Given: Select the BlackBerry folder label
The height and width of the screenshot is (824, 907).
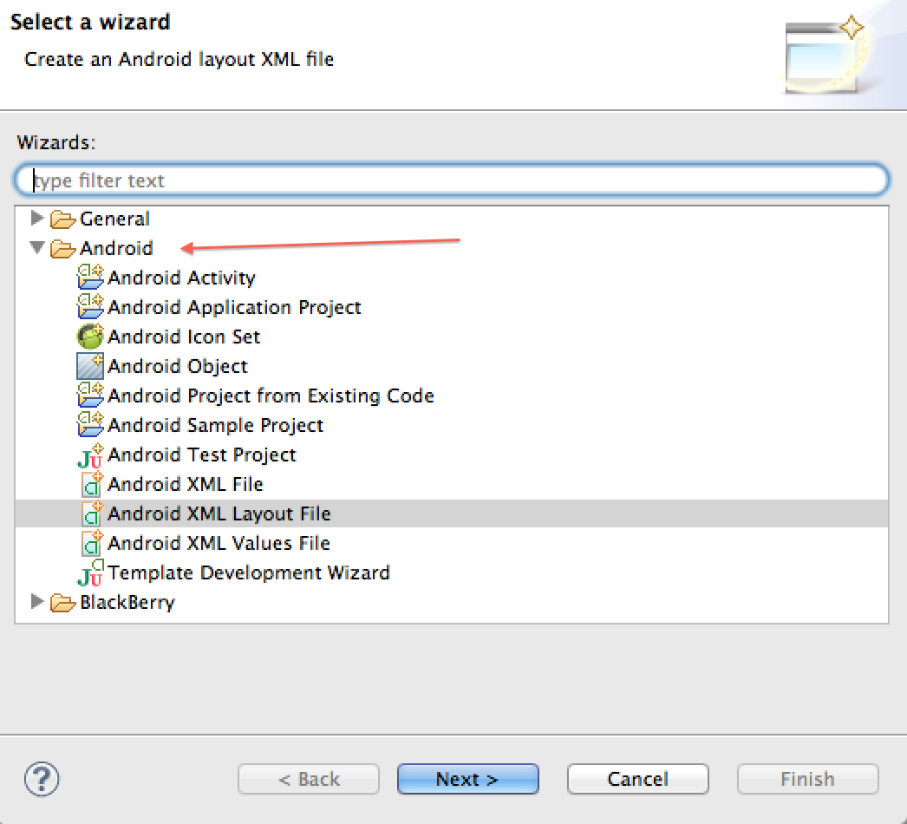Looking at the screenshot, I should point(127,602).
